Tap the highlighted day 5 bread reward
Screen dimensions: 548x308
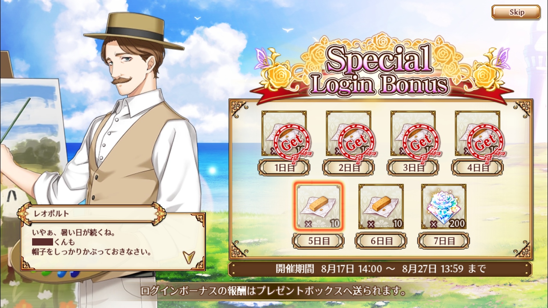coord(319,207)
